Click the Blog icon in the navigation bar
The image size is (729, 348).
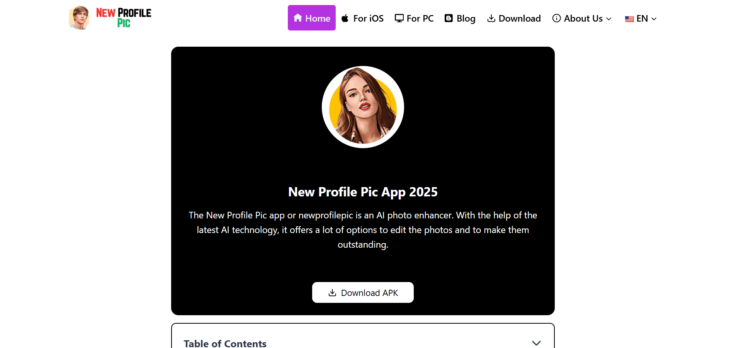449,18
